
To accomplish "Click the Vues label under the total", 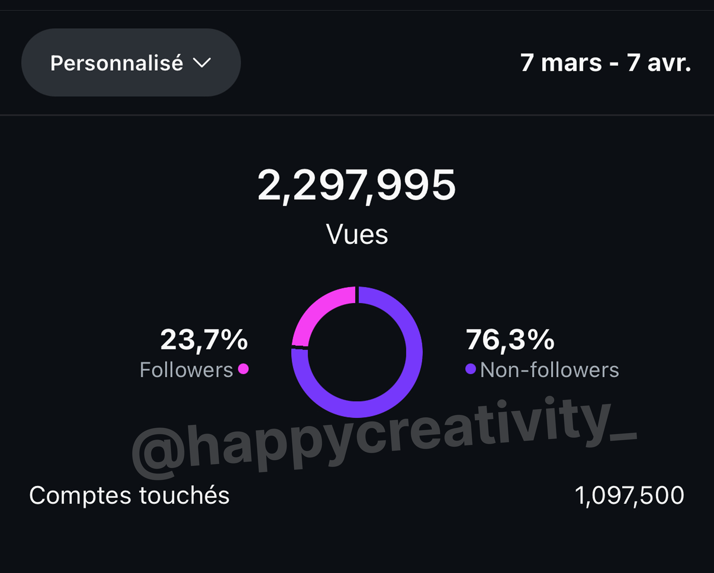I will pyautogui.click(x=357, y=234).
